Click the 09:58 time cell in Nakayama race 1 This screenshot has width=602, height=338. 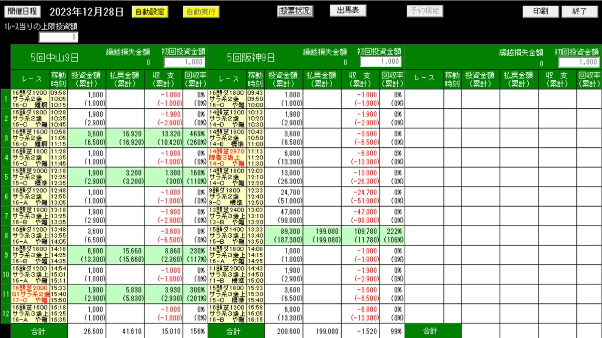click(58, 93)
